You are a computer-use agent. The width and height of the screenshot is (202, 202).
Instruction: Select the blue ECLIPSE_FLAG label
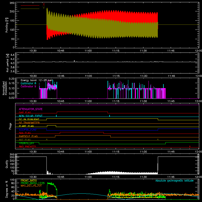tap(28, 130)
